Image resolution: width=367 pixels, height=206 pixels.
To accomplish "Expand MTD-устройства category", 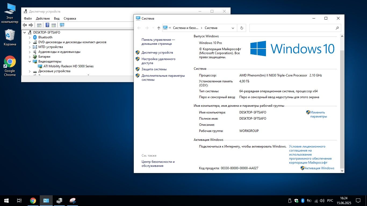I will (x=30, y=47).
